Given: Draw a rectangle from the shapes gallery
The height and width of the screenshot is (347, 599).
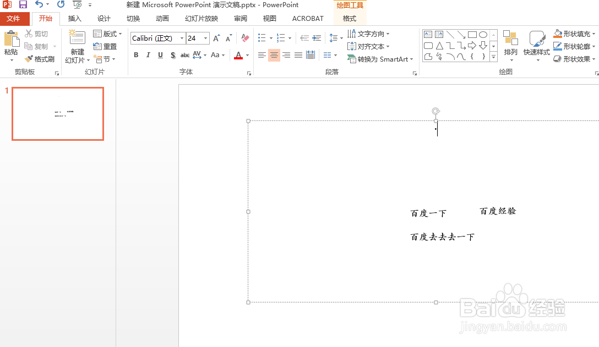Looking at the screenshot, I should point(472,35).
